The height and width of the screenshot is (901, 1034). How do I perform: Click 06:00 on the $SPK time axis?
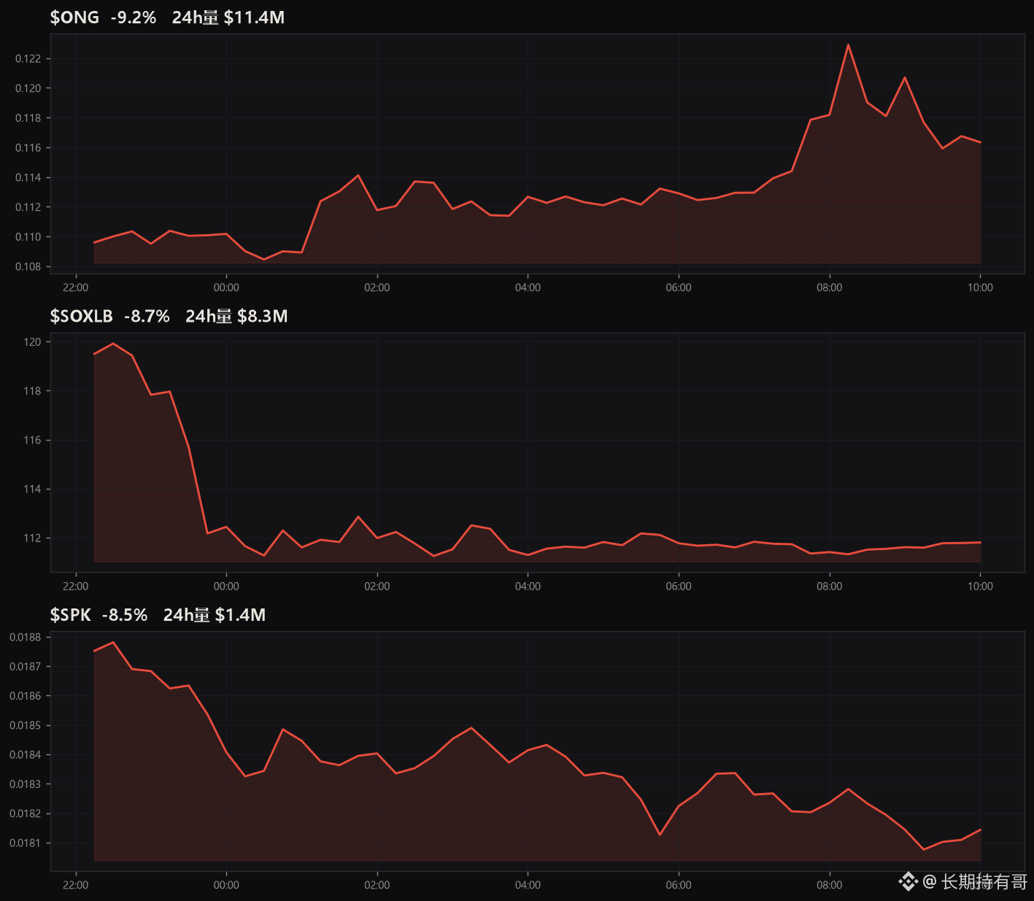[679, 885]
